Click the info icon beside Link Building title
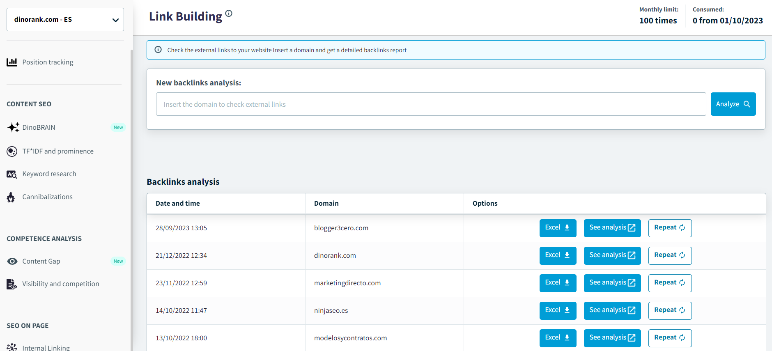772x351 pixels. 229,14
